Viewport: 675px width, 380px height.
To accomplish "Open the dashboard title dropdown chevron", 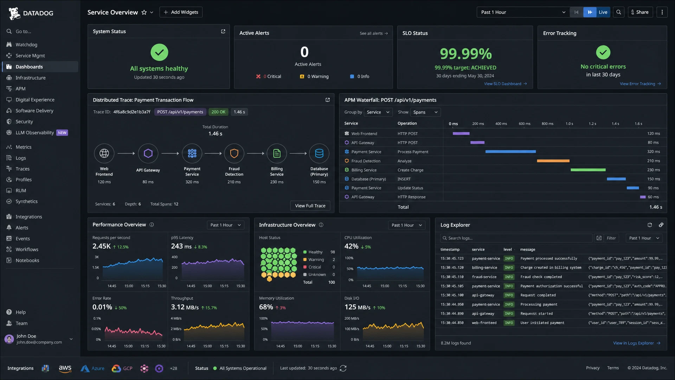I will [x=152, y=12].
